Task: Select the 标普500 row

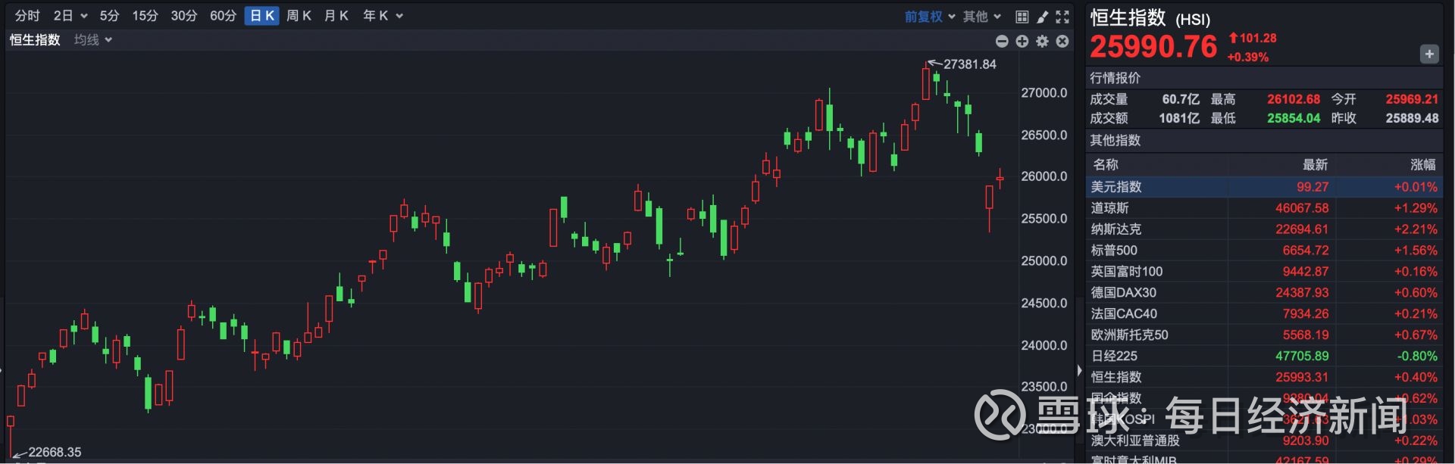Action: (1264, 251)
